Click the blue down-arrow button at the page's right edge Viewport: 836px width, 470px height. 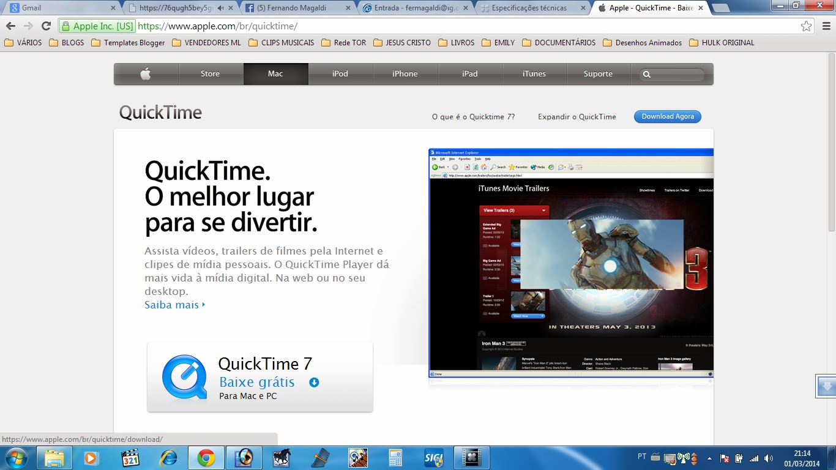click(x=826, y=386)
